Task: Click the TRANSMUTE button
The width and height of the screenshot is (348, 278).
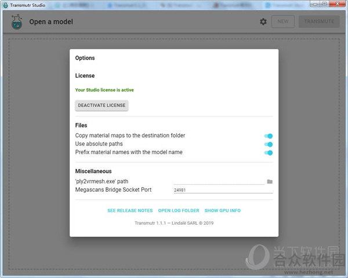Action: [x=319, y=21]
